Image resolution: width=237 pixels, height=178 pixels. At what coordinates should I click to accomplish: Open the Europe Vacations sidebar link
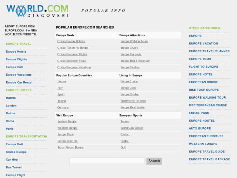point(19,75)
